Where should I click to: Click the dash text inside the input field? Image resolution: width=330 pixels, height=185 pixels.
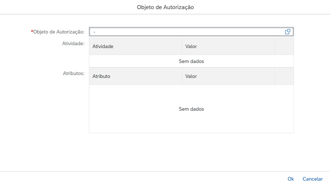coord(94,32)
